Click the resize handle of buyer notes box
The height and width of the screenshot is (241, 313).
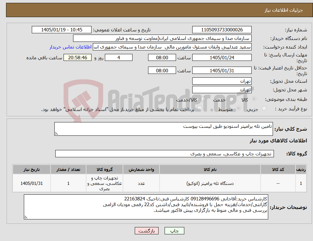point(26,217)
